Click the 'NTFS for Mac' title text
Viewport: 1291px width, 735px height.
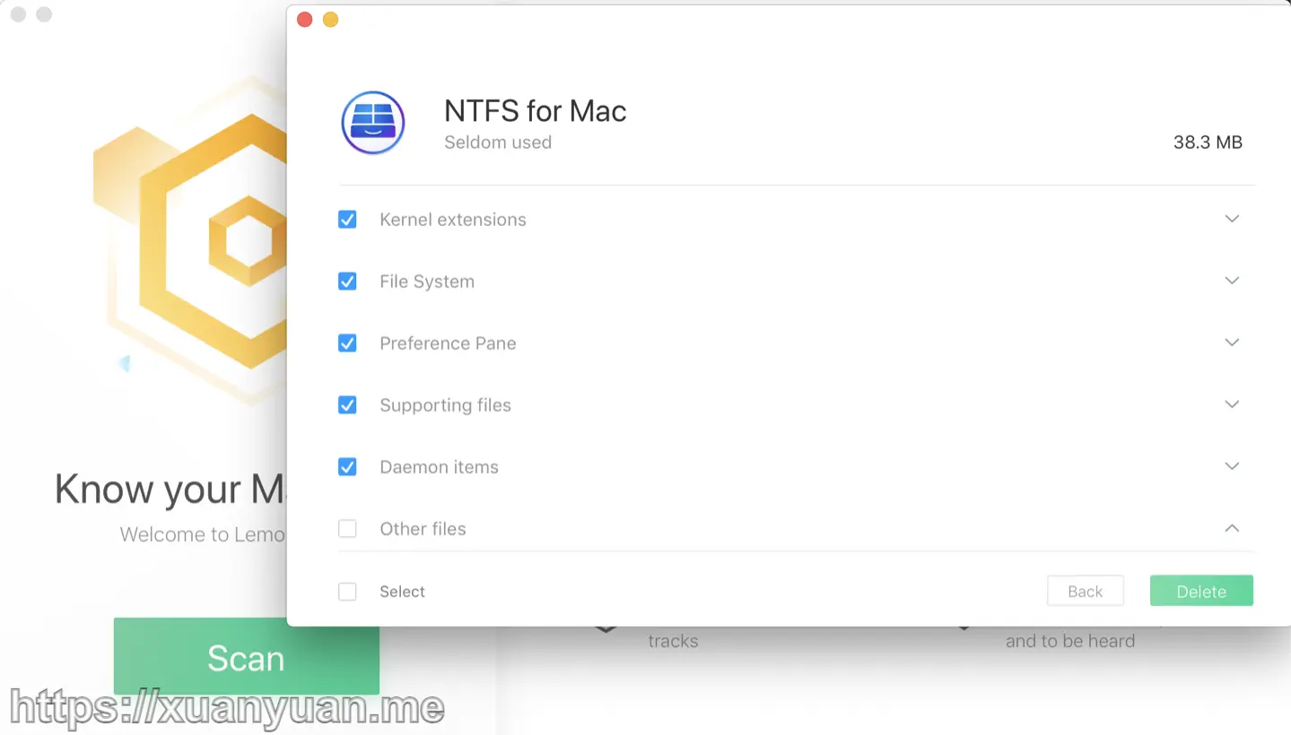click(x=535, y=111)
